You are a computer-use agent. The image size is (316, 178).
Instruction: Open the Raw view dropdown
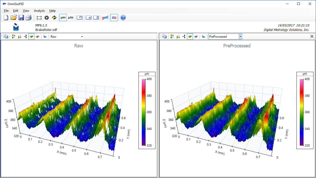coord(82,36)
